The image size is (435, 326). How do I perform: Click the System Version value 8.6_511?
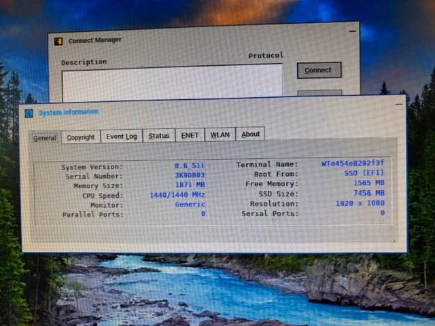point(190,166)
